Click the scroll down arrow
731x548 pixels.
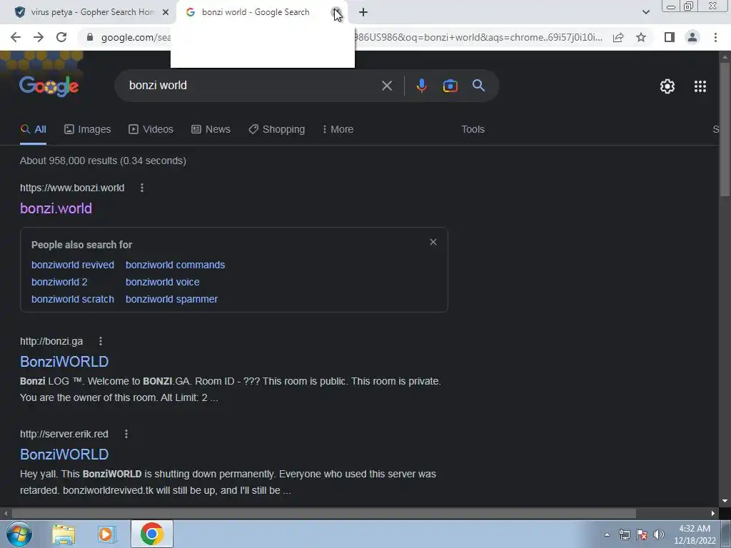tap(725, 501)
